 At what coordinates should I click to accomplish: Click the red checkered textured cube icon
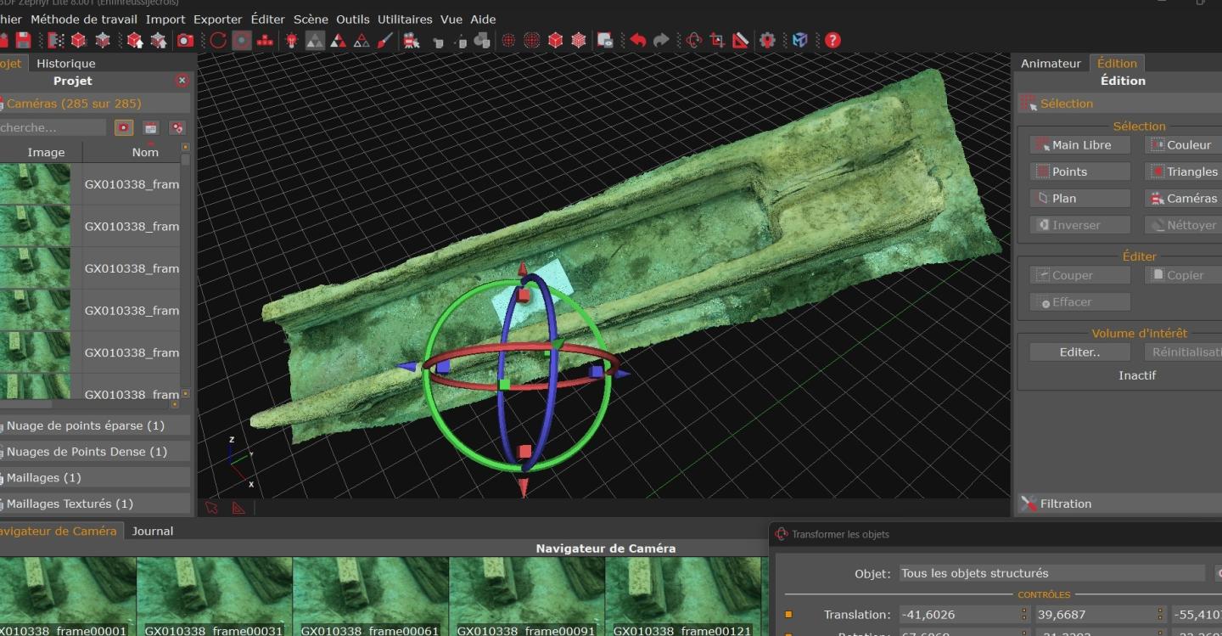579,40
